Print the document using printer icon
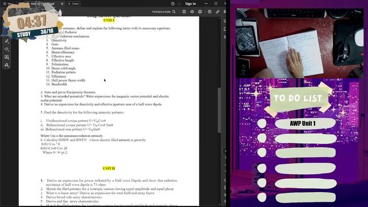Image resolution: width=368 pixels, height=207 pixels. 200,11
